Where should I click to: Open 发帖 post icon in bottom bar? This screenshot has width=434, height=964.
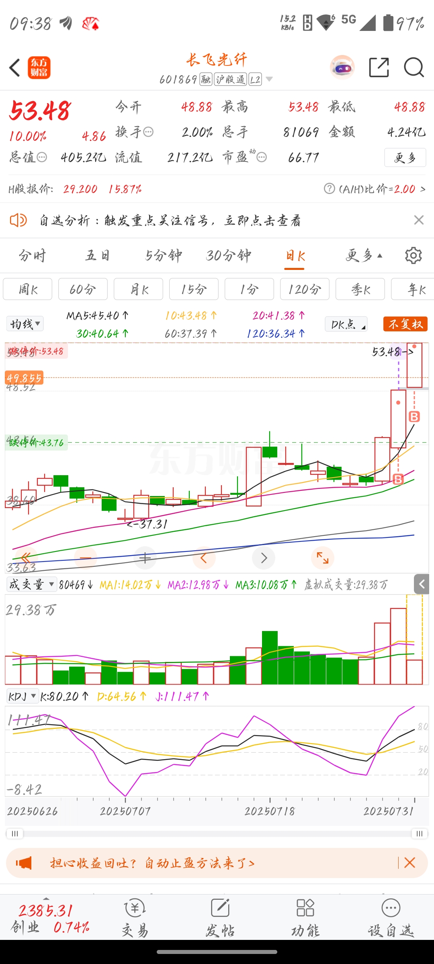220,917
